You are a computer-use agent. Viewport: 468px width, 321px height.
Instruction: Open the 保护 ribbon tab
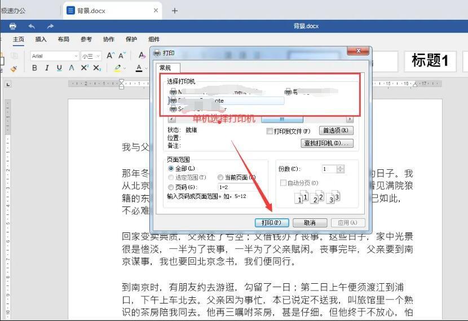click(x=131, y=39)
